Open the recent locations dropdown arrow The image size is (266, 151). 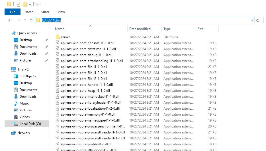pyautogui.click(x=25, y=20)
